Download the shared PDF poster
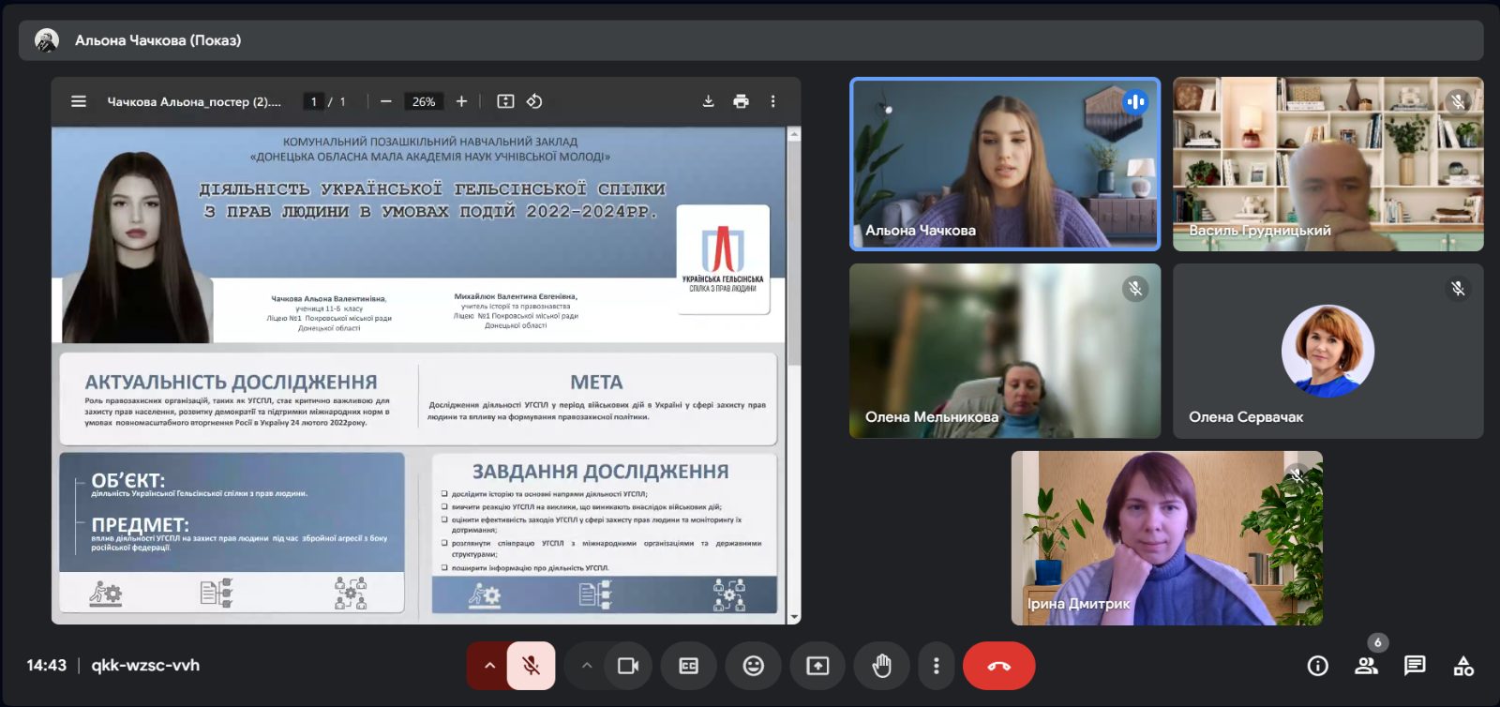The height and width of the screenshot is (707, 1500). (709, 101)
